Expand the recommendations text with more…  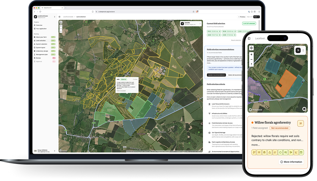tap(209, 63)
